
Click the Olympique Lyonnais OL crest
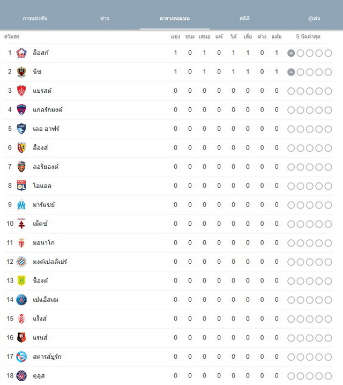21,186
